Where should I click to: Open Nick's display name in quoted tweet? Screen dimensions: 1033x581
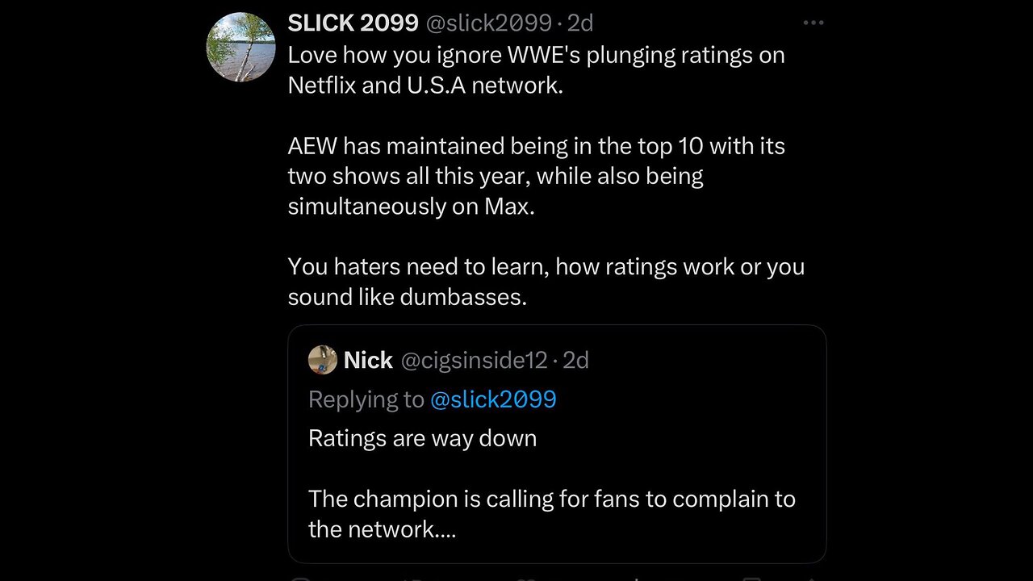coord(368,360)
